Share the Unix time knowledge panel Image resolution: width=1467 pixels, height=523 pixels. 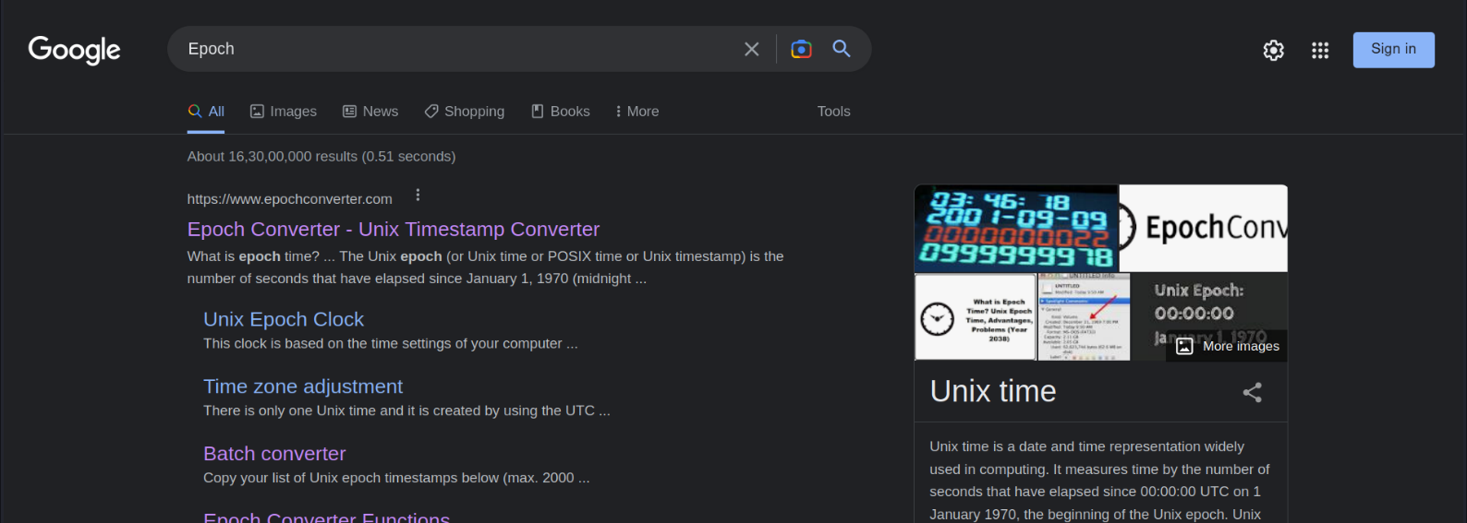[x=1252, y=393]
